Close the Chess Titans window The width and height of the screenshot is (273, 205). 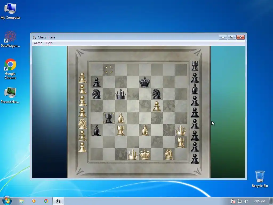point(240,37)
